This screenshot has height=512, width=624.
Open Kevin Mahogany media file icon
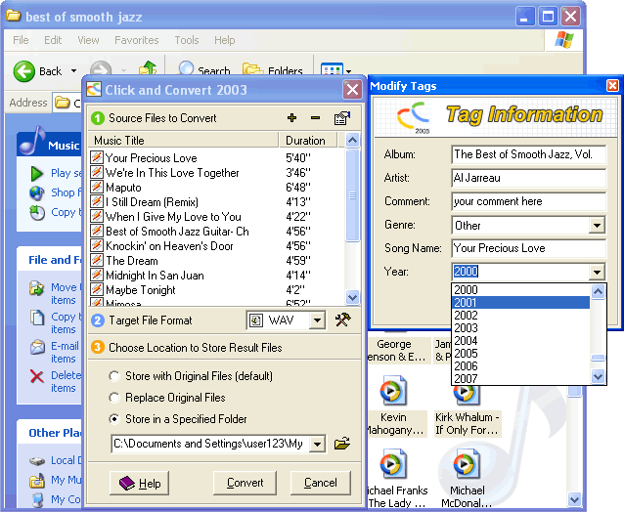click(x=393, y=390)
